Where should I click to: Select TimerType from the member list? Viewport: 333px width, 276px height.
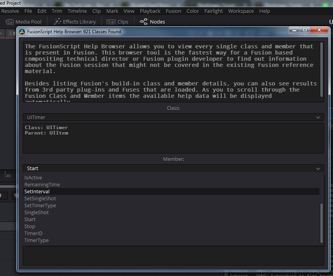[x=171, y=240]
